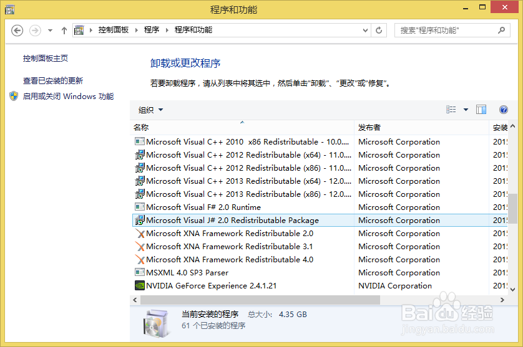The width and height of the screenshot is (523, 347).
Task: Click the XNA Framework 3.1 X icon
Action: pyautogui.click(x=139, y=247)
